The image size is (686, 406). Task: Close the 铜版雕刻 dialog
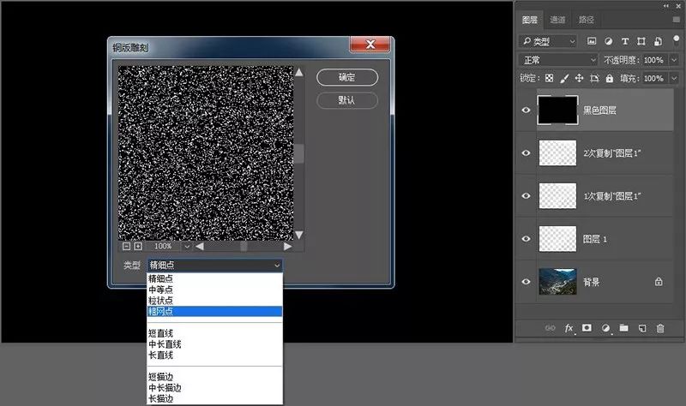click(370, 45)
